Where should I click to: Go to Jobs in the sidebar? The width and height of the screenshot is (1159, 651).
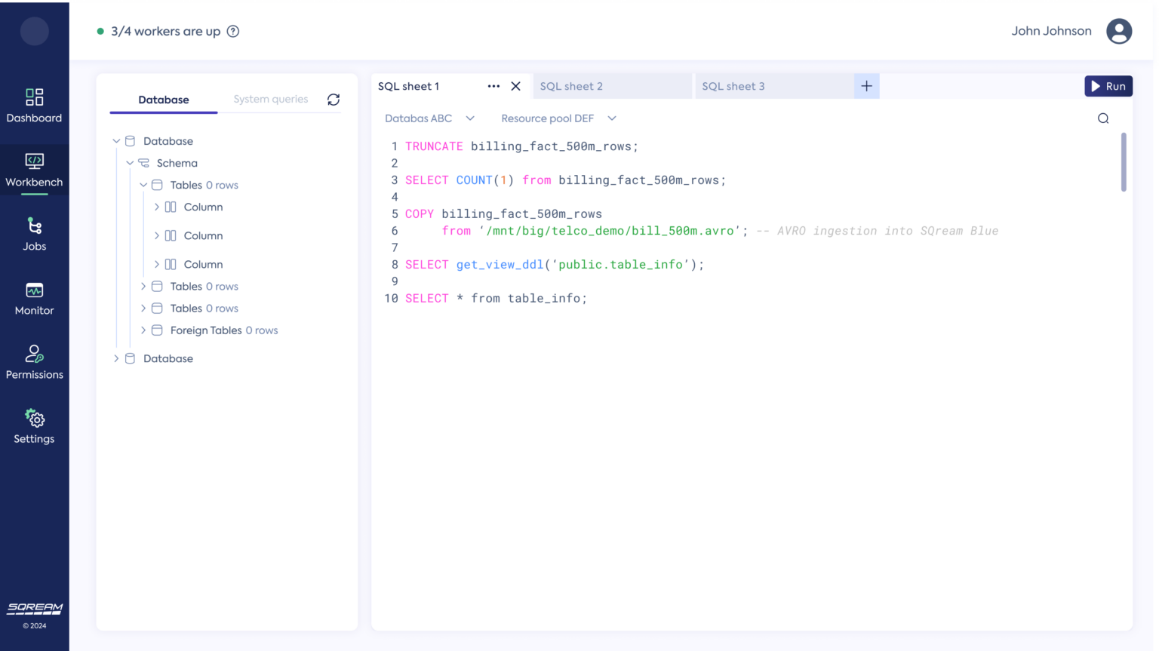click(34, 234)
